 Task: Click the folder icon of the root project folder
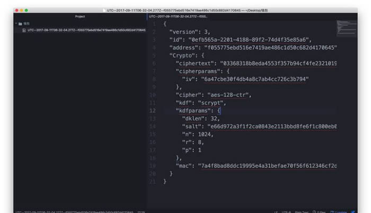20,24
